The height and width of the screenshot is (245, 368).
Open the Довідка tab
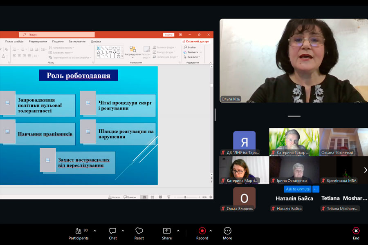(96, 42)
